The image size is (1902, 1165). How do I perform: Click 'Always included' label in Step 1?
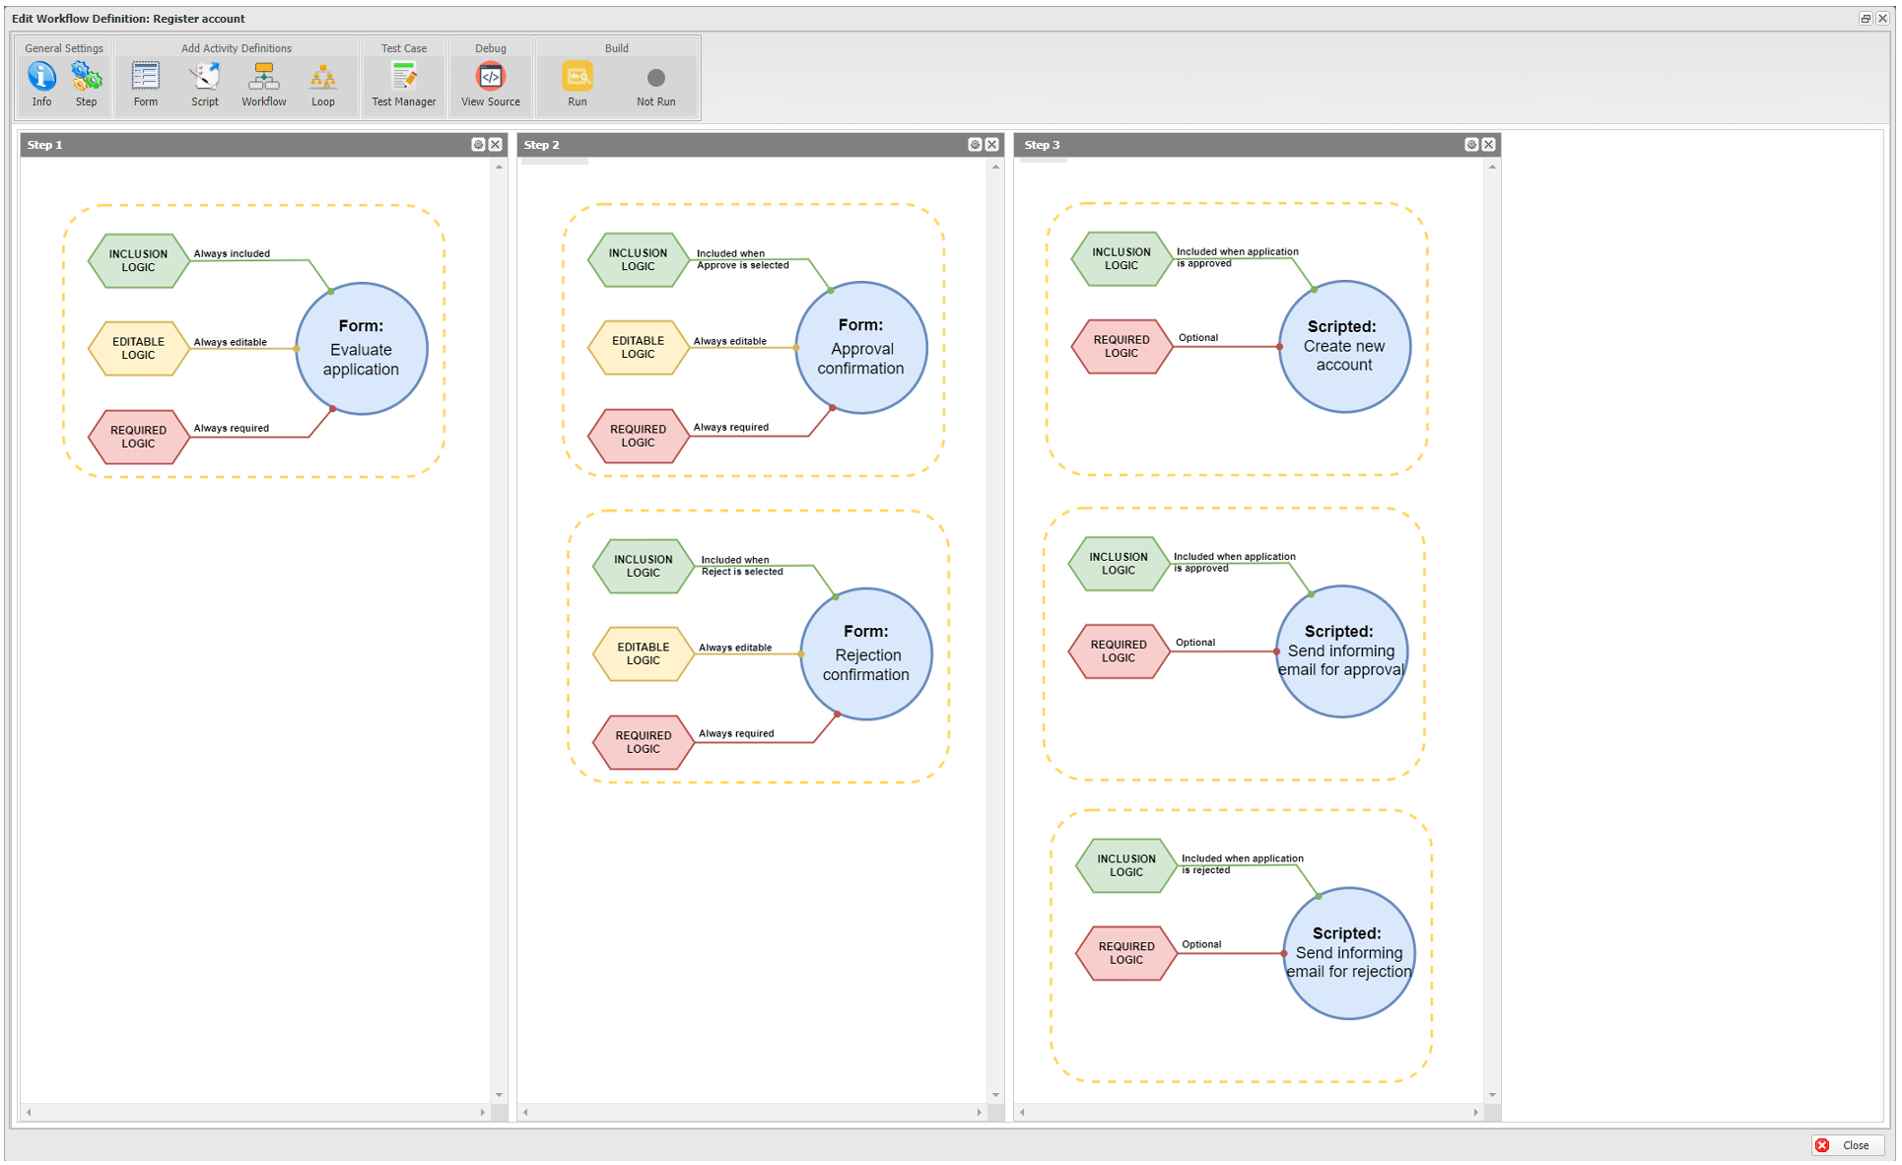[x=232, y=254]
